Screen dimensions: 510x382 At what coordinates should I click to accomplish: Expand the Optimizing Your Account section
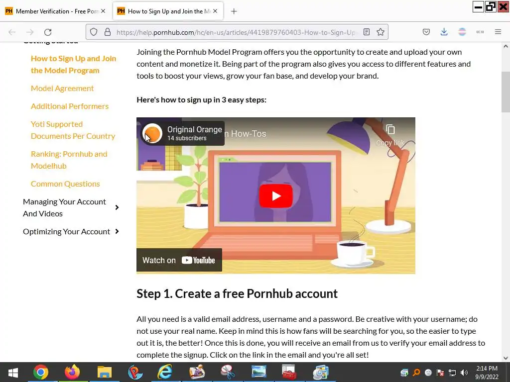[x=117, y=231]
